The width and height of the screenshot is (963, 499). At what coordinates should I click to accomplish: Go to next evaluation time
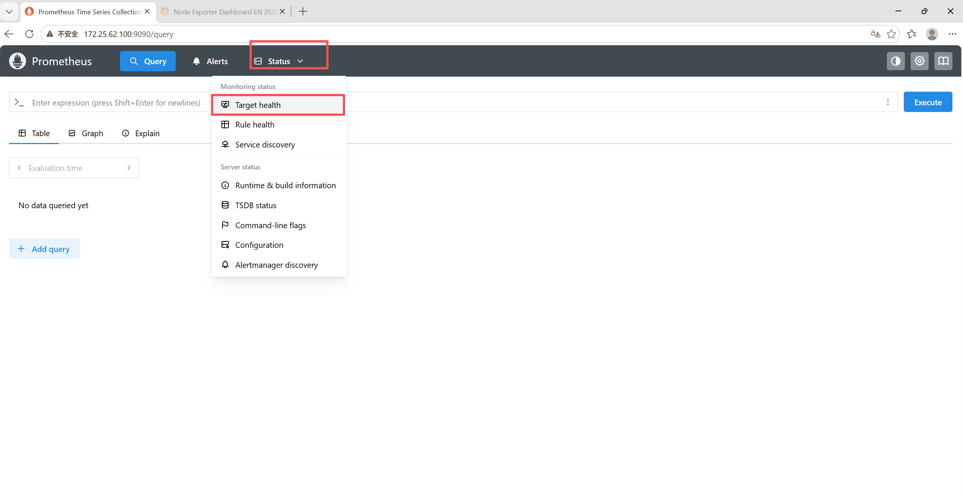129,168
